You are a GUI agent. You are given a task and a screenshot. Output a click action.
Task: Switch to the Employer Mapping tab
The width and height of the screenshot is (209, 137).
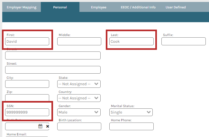[22, 7]
